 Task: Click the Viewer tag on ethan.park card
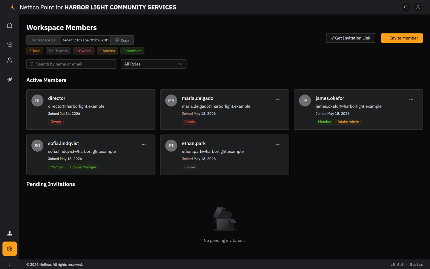coord(190,167)
